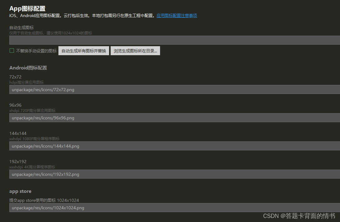Viewport: 340px width, 222px height.
Task: Click the 浏览生成图标所在目录 button
Action: pyautogui.click(x=135, y=51)
